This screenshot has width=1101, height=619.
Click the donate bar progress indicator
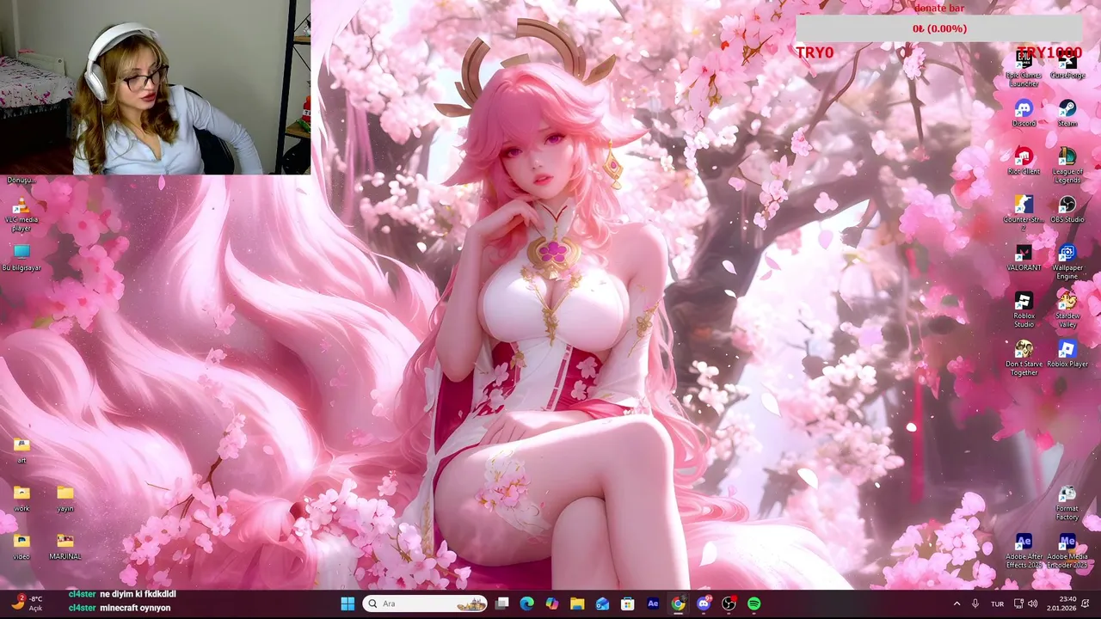tap(939, 28)
